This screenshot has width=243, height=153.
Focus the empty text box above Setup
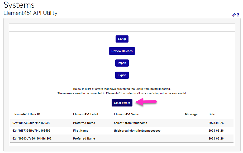tap(122, 27)
